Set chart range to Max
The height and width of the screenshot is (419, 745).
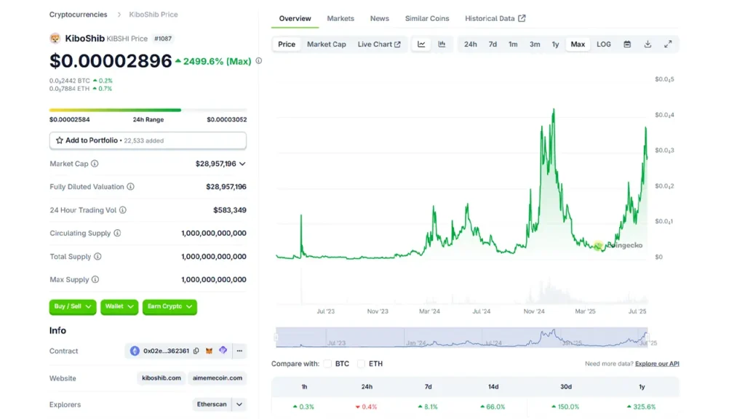coord(578,44)
